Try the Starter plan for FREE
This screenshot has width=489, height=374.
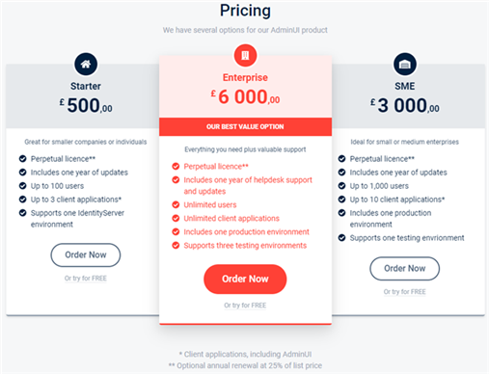(86, 279)
